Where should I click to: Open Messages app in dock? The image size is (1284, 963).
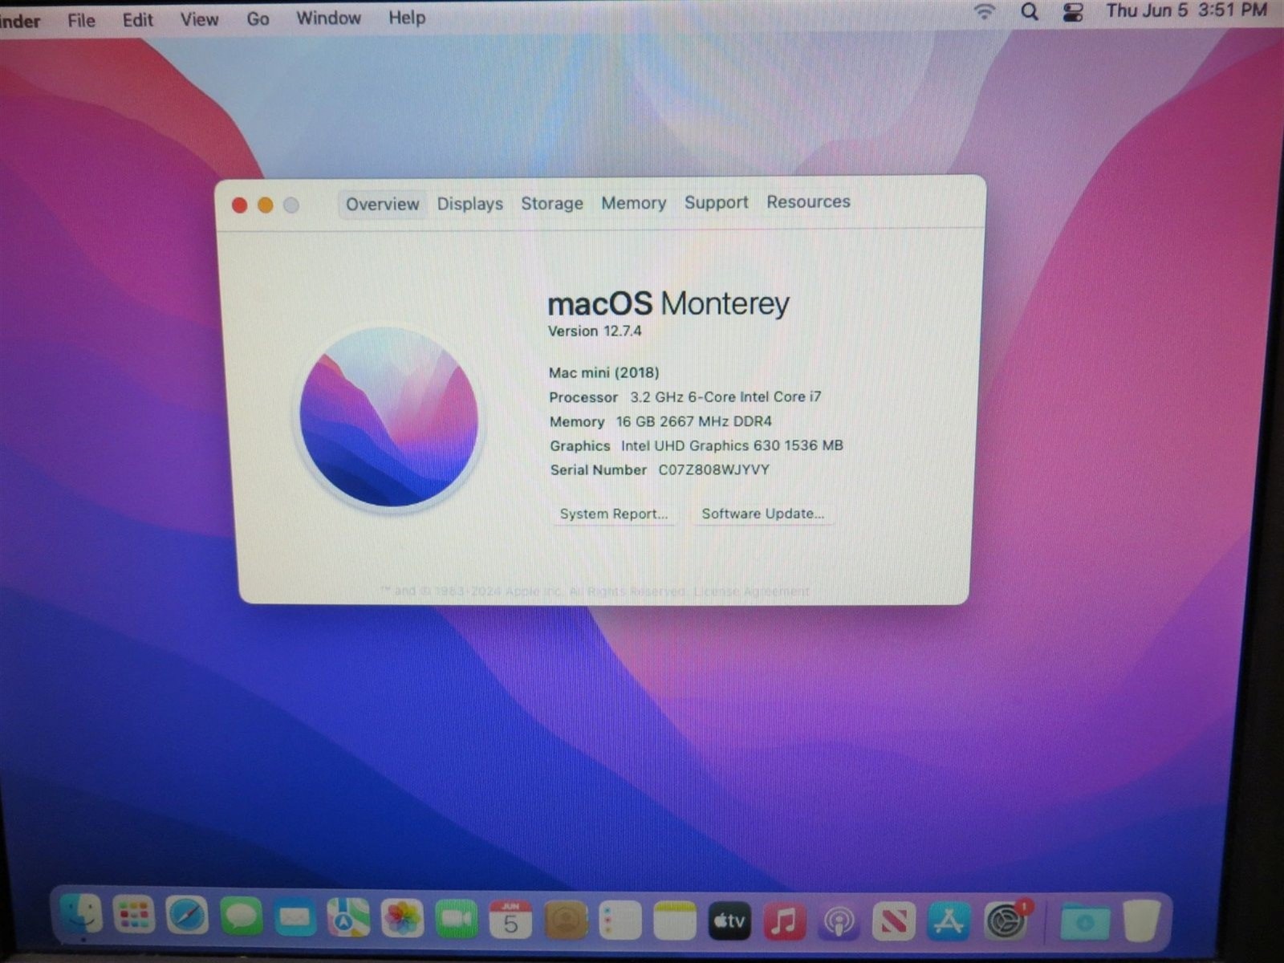(x=242, y=916)
